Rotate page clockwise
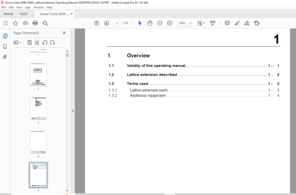 [52, 42]
